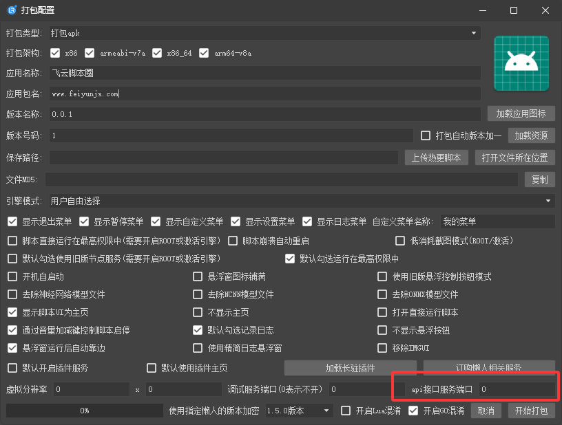Image resolution: width=562 pixels, height=425 pixels.
Task: Enable 使用精简日志悬浮窗 checkbox
Action: (x=198, y=348)
